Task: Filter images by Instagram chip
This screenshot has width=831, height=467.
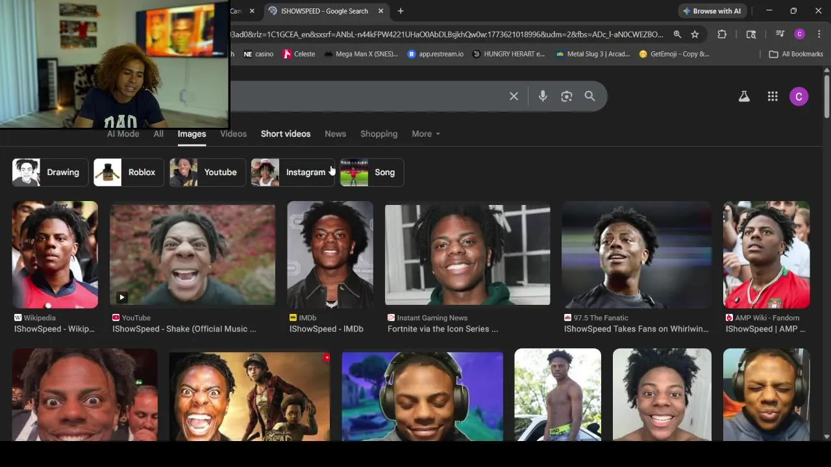Action: pos(293,173)
